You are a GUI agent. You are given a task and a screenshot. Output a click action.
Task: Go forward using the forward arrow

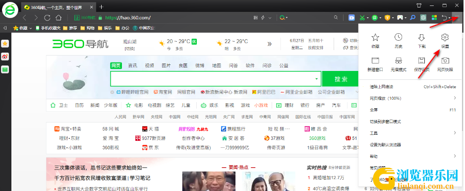click(36, 18)
